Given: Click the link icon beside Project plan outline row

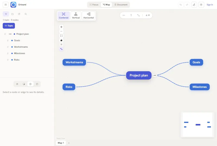Looking at the screenshot, I should pos(10,34).
